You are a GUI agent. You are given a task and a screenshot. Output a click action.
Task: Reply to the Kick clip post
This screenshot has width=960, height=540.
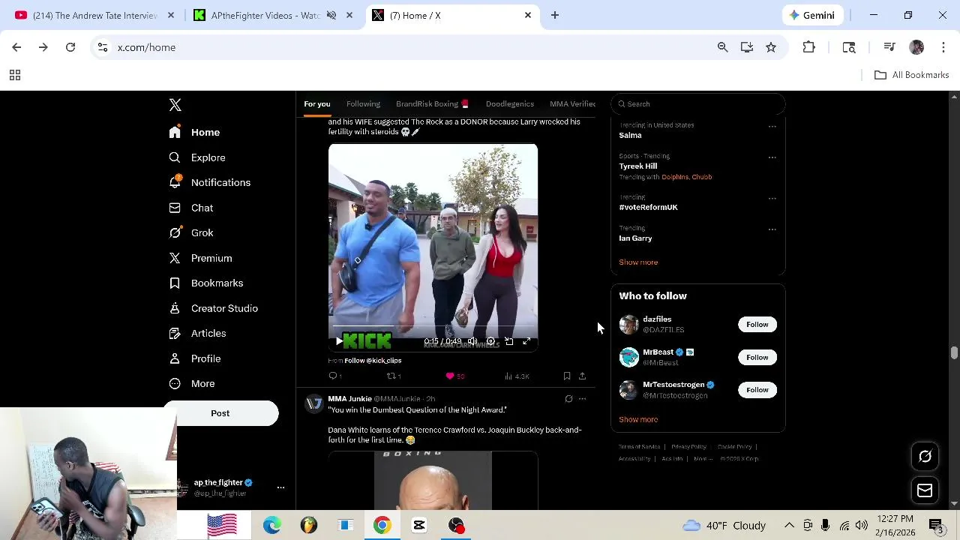point(334,376)
